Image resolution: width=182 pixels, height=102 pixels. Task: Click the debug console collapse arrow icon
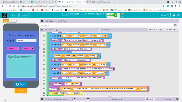click(42, 99)
